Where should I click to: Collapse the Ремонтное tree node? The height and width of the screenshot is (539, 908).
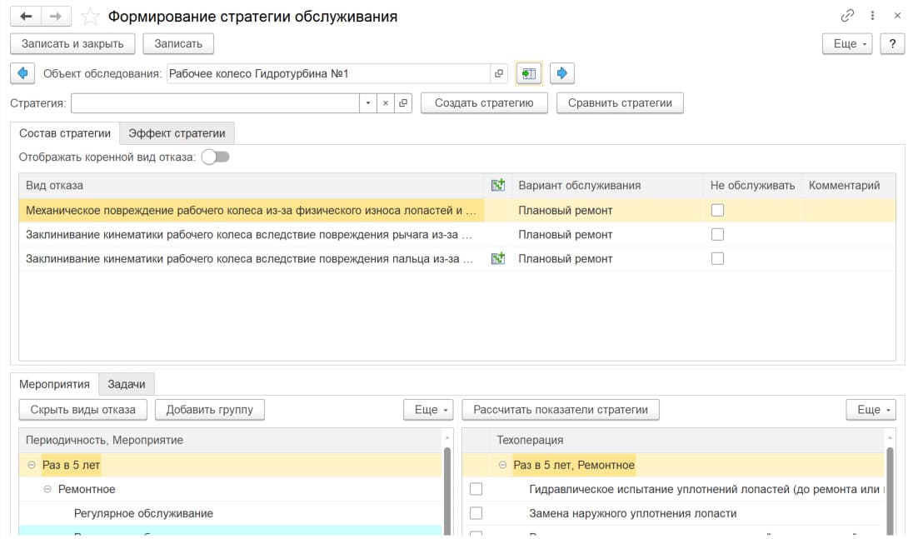coord(47,489)
